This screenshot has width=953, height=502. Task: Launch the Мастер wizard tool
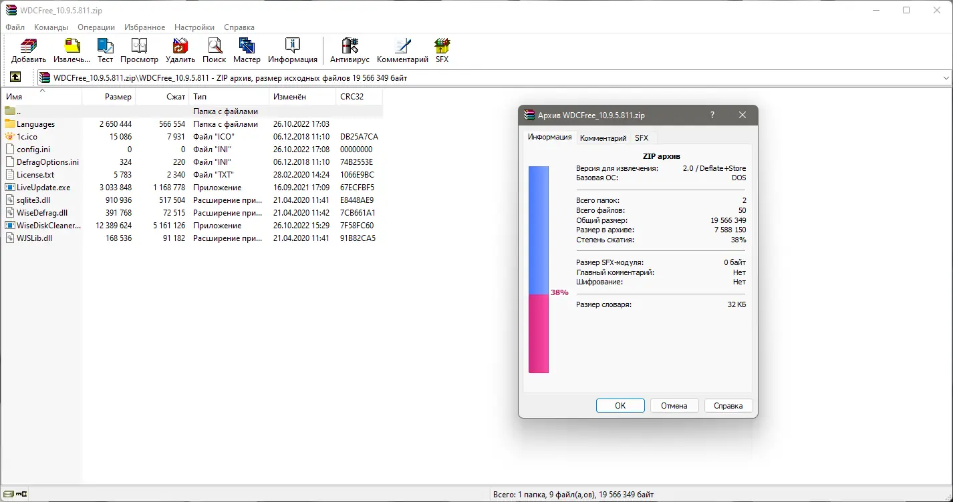247,51
